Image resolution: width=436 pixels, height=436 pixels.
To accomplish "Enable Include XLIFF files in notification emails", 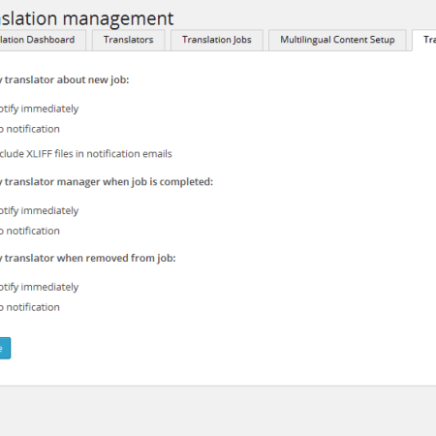I will 85,154.
